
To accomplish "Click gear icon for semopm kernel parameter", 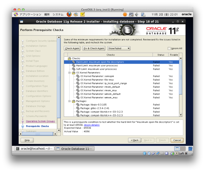I will pos(78,76).
